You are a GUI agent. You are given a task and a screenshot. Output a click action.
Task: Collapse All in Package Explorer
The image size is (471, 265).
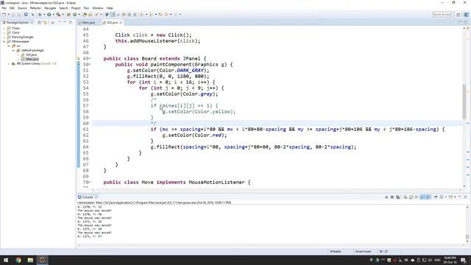[x=39, y=23]
